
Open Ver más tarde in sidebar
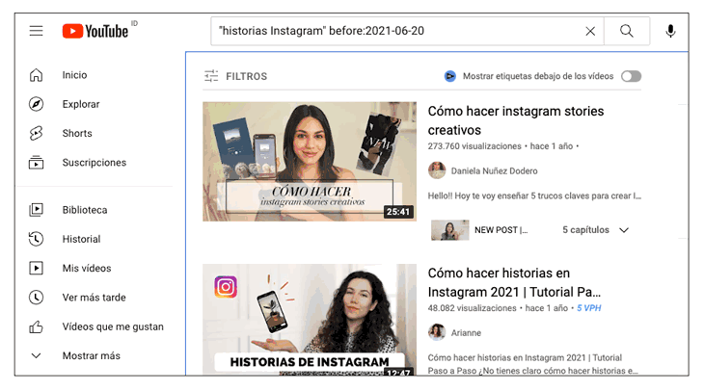pyautogui.click(x=94, y=298)
